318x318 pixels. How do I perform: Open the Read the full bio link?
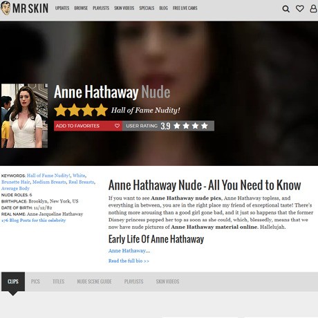click(129, 261)
